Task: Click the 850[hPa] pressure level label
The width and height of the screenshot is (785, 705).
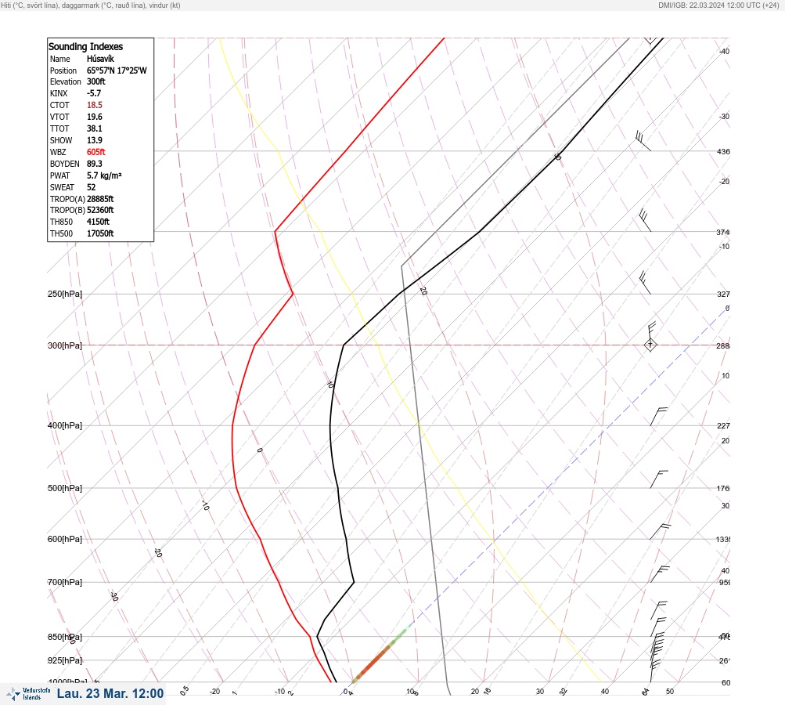Action: 65,637
